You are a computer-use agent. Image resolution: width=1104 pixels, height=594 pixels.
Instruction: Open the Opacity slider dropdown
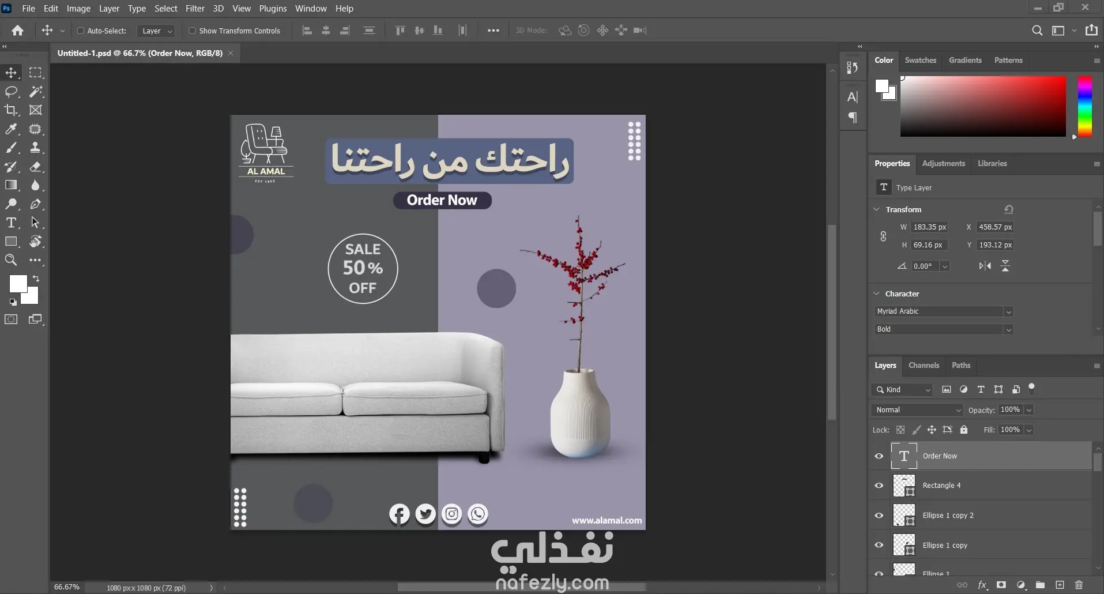coord(1029,410)
